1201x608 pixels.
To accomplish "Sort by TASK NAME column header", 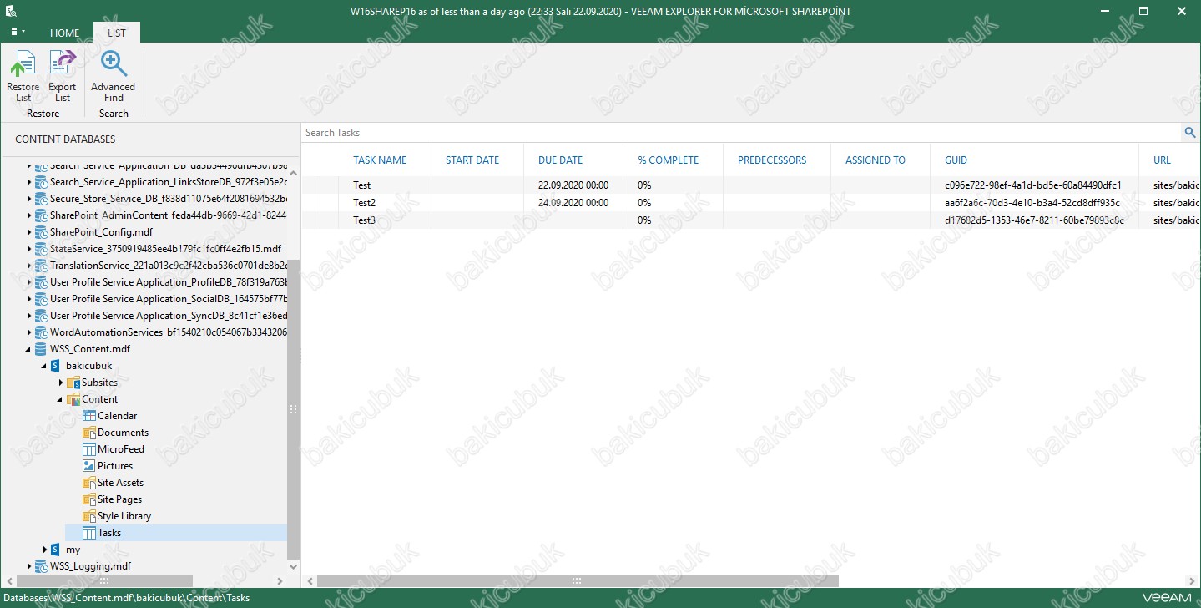I will [x=380, y=160].
